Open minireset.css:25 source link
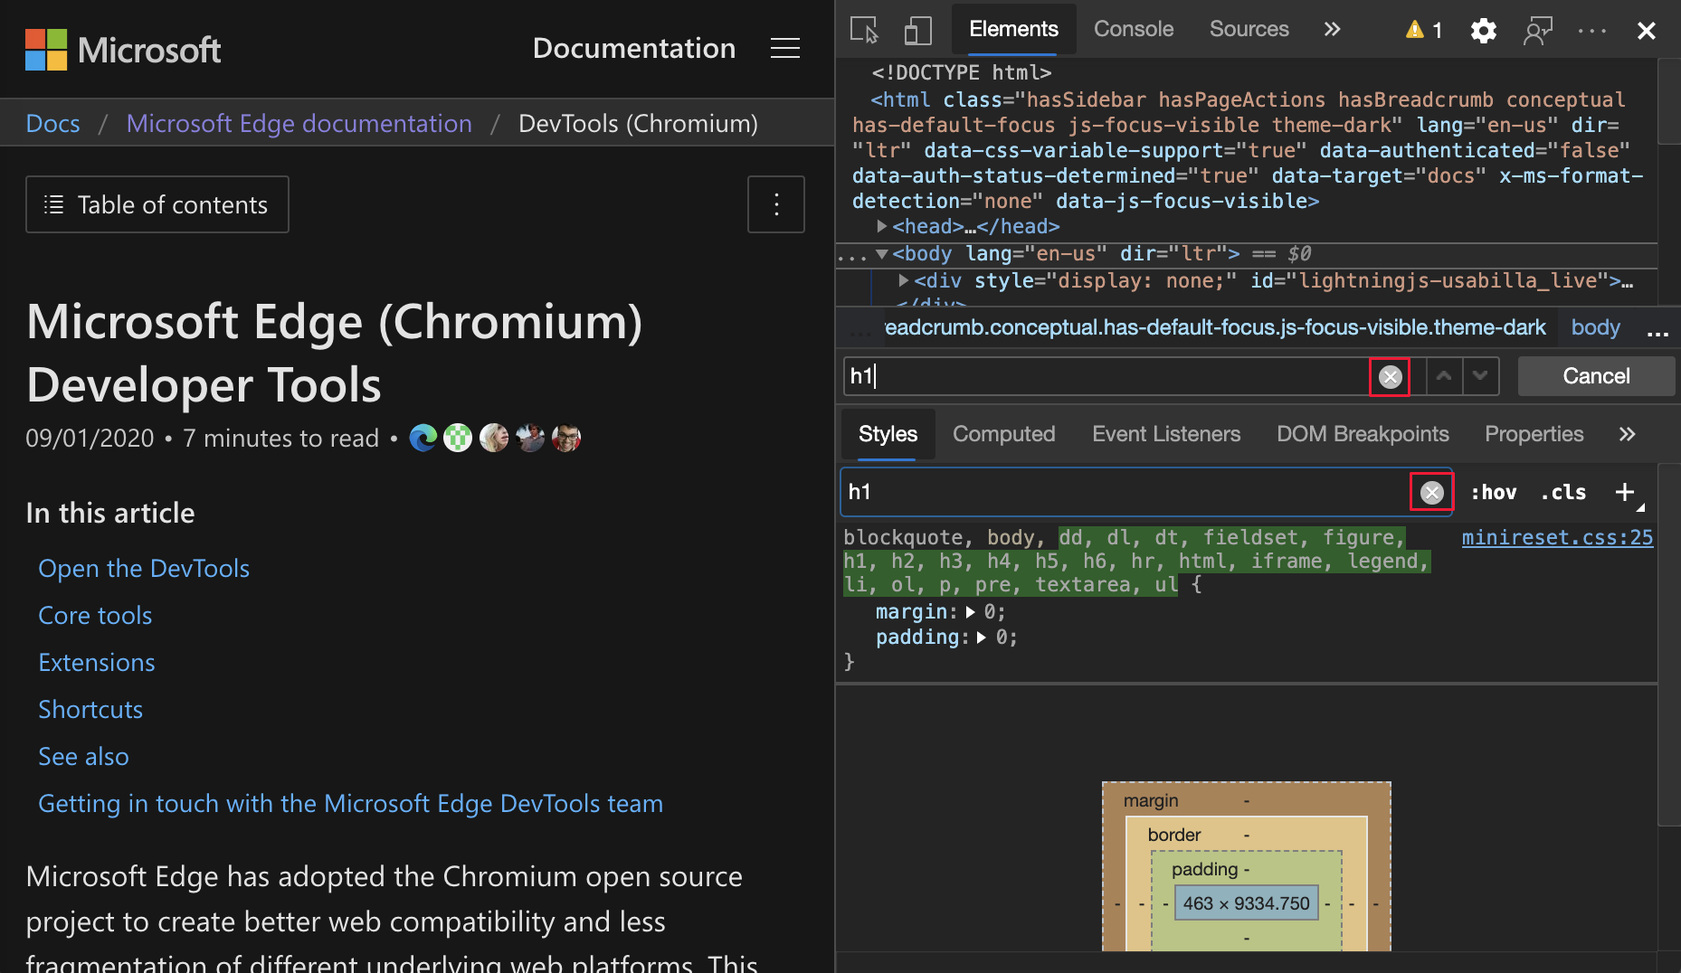 click(1557, 537)
